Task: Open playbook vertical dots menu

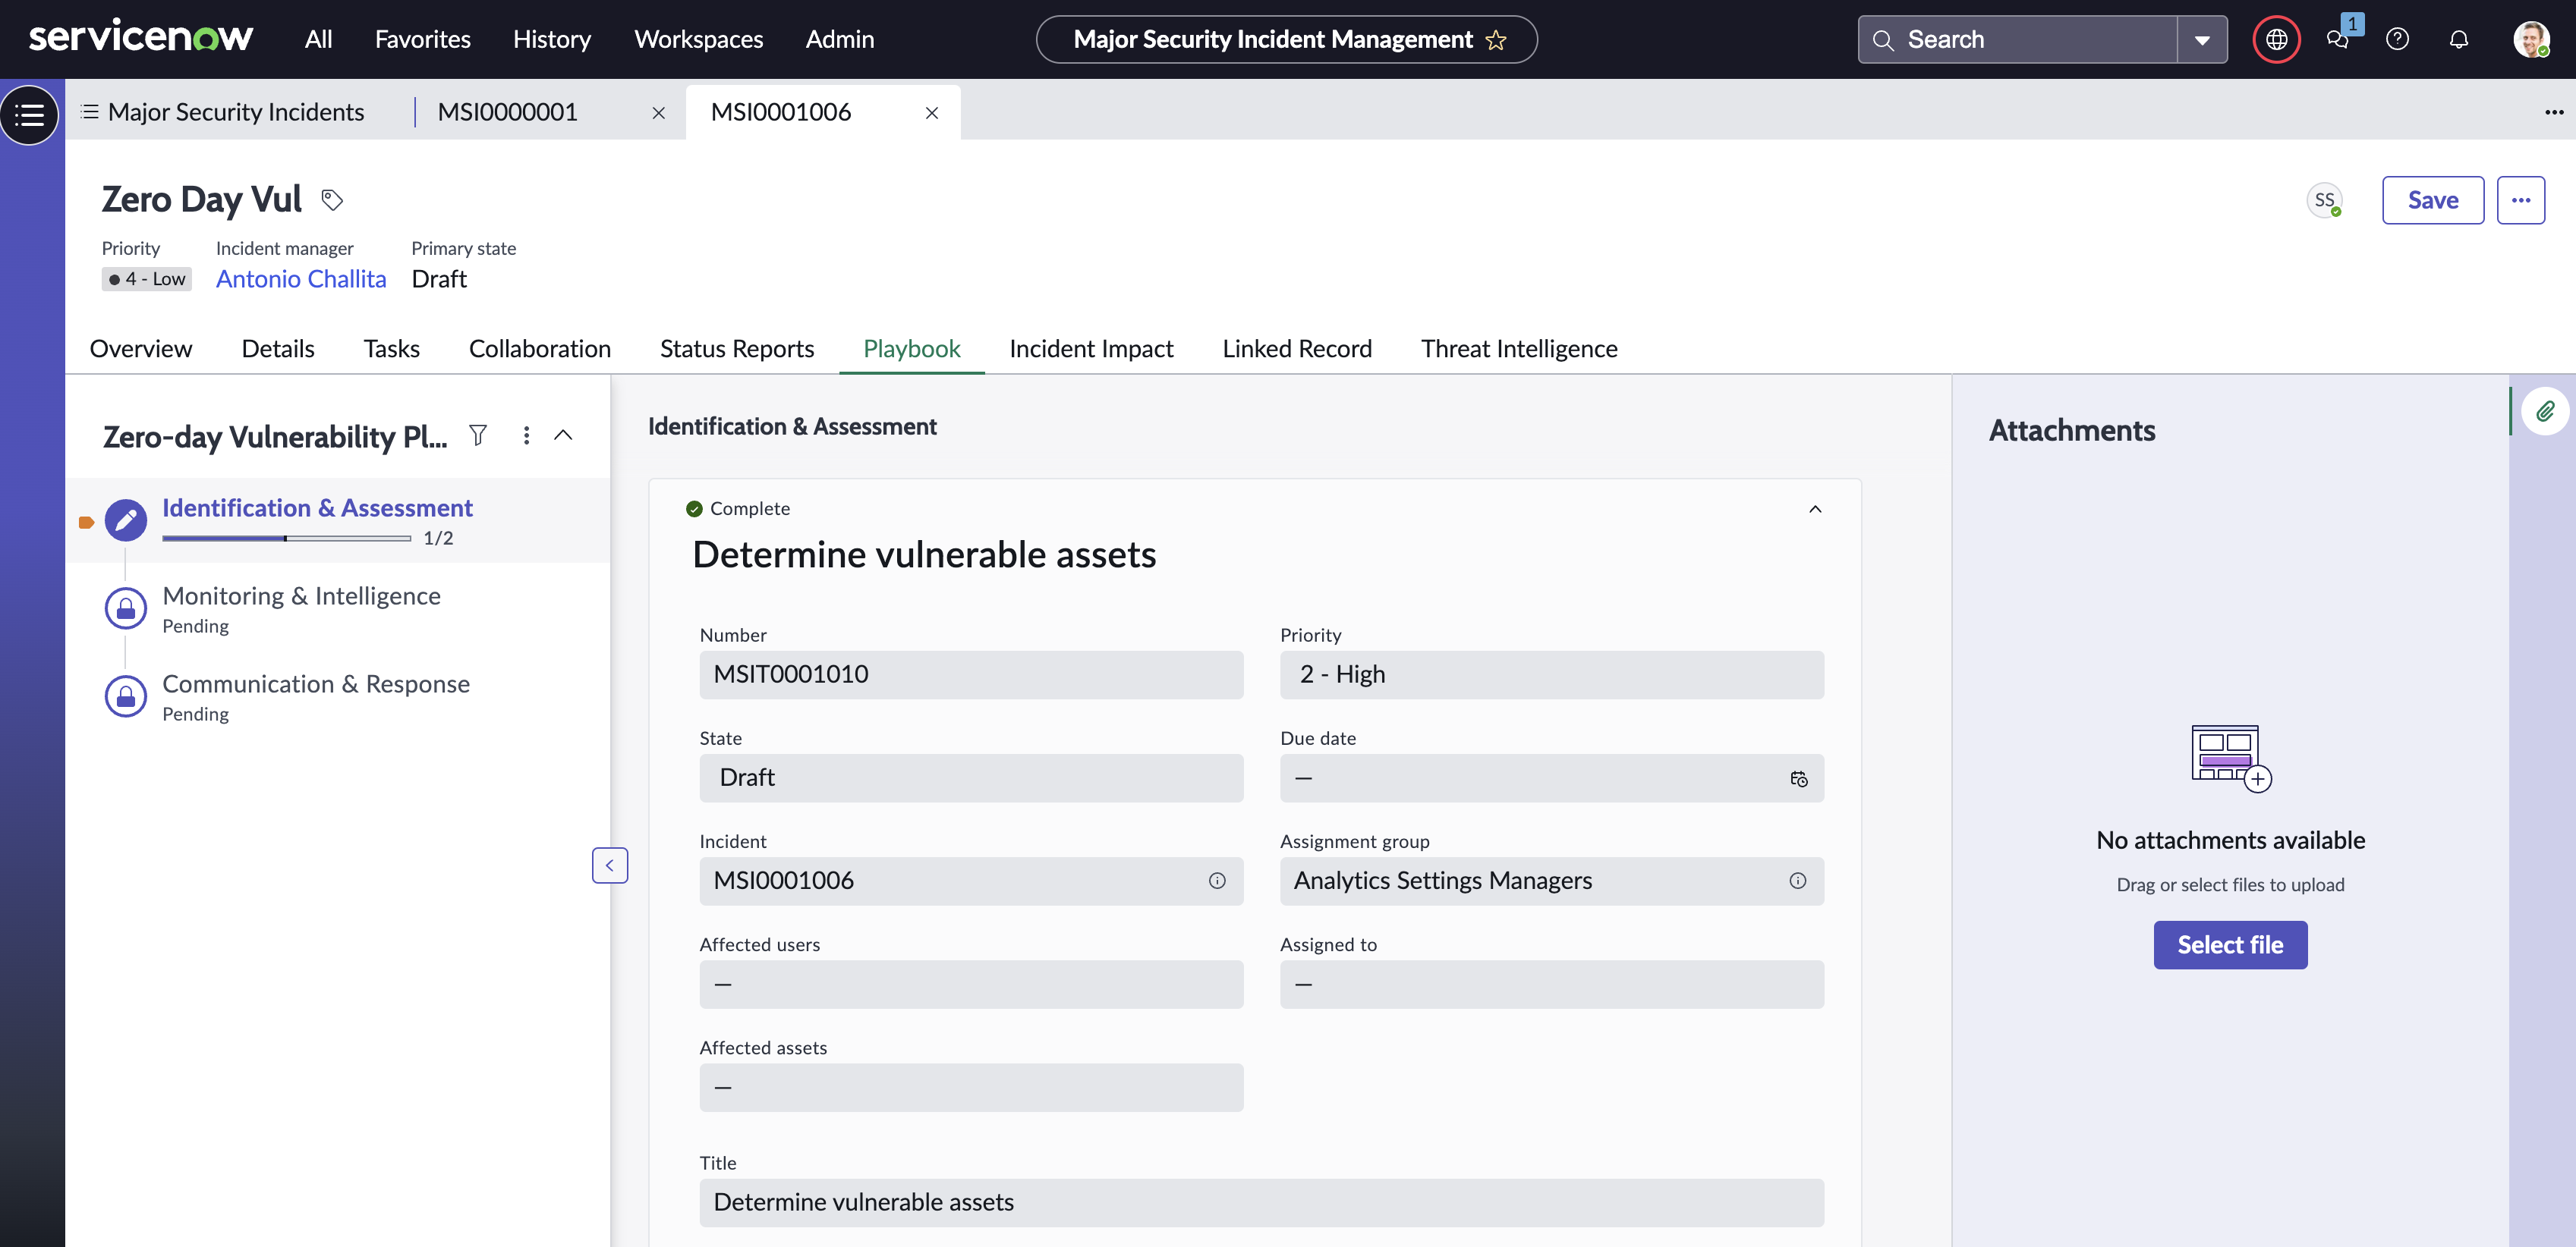Action: [526, 435]
